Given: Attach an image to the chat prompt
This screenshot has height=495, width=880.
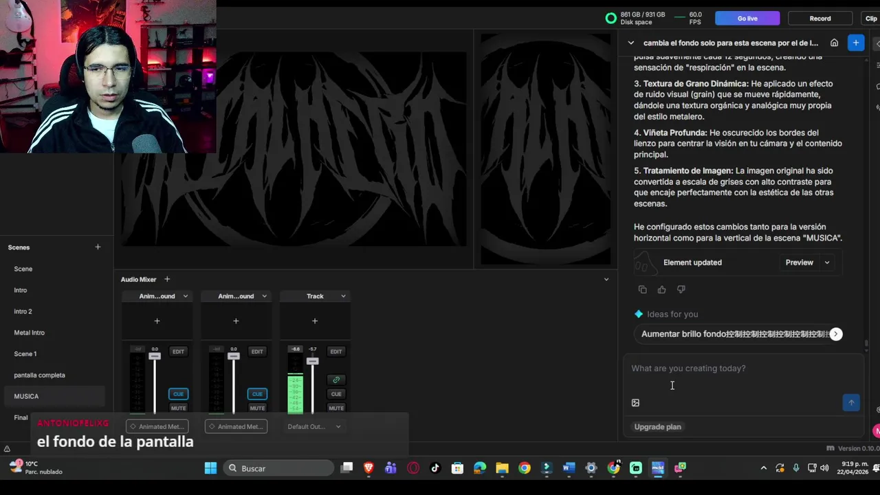Looking at the screenshot, I should coord(635,403).
